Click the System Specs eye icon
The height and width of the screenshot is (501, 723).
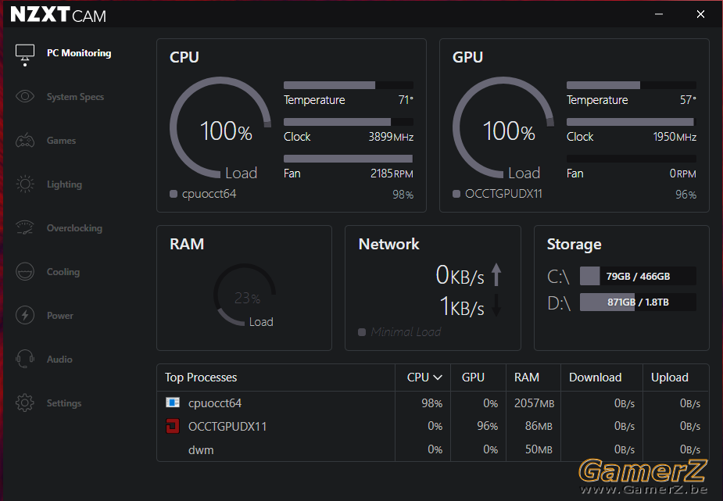(25, 97)
